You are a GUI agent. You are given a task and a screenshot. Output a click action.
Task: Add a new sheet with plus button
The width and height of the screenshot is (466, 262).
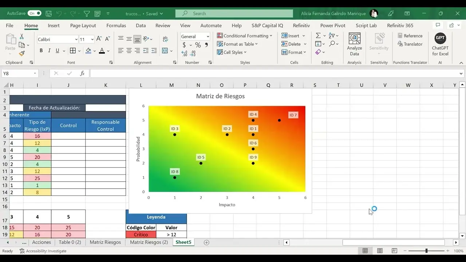[206, 242]
